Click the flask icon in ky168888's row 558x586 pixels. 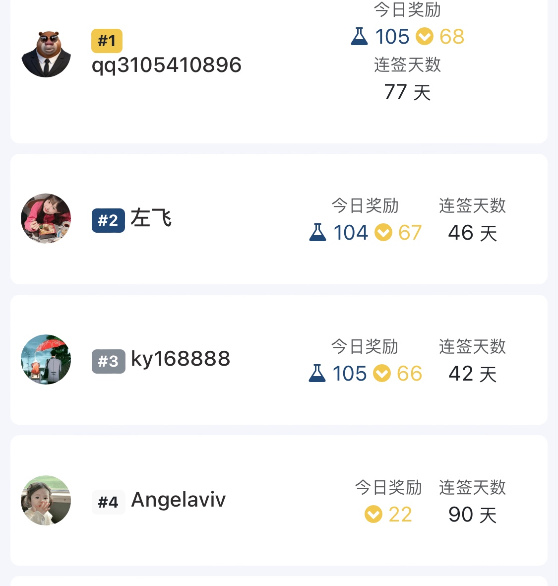coord(317,374)
